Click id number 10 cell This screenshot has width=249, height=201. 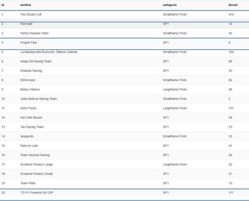[3, 99]
